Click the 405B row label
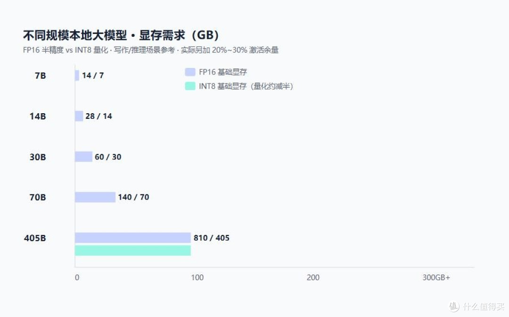The height and width of the screenshot is (317, 509). tap(35, 238)
